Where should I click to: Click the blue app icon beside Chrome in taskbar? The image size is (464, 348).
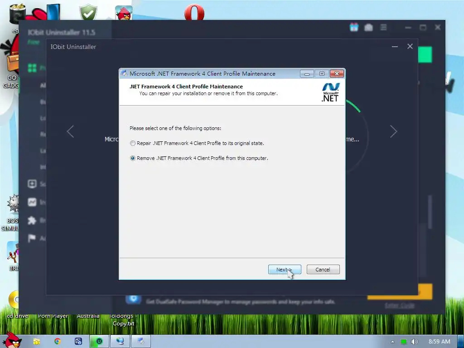pyautogui.click(x=78, y=342)
